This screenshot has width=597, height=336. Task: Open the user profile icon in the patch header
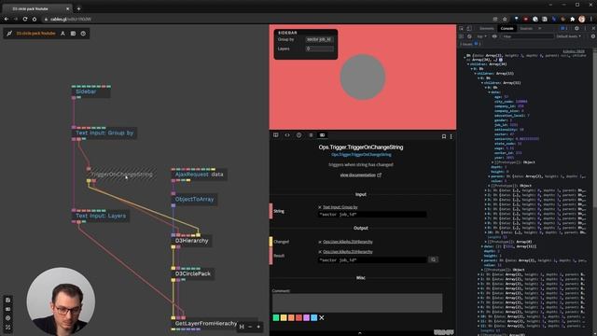point(62,34)
